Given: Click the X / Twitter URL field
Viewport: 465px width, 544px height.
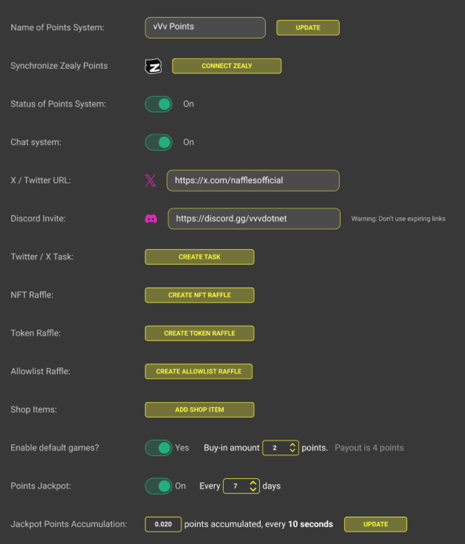Looking at the screenshot, I should 253,180.
